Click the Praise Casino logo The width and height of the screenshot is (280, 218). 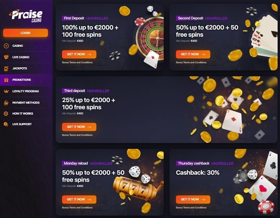[x=26, y=16]
